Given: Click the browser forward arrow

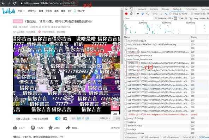Looking at the screenshot, I should (x=9, y=3).
